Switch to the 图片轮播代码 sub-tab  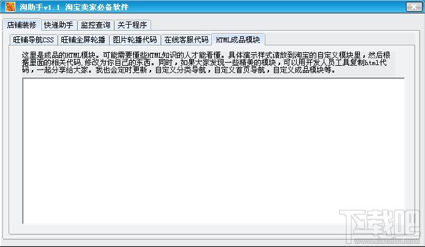135,40
